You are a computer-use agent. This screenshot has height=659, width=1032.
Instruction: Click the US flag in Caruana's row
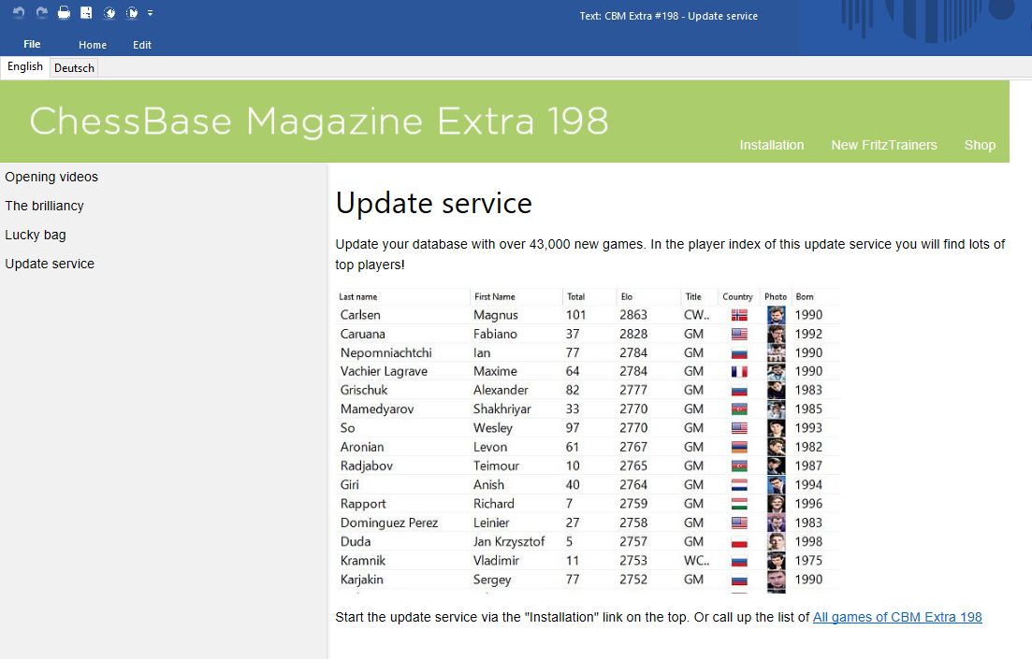click(739, 334)
